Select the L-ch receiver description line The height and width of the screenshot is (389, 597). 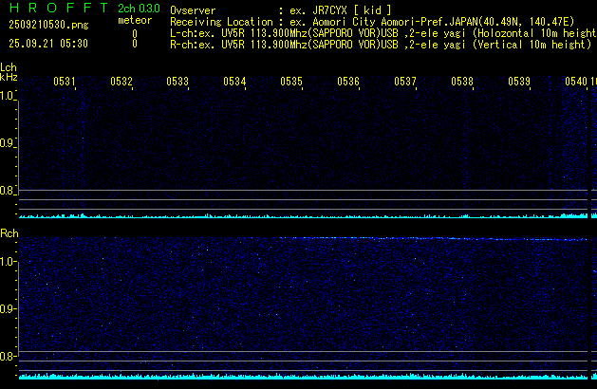(x=382, y=32)
